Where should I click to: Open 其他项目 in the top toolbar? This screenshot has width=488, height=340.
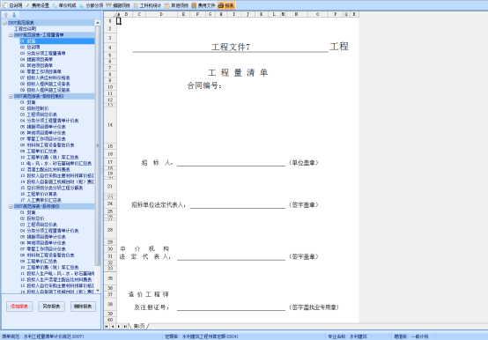tap(176, 5)
